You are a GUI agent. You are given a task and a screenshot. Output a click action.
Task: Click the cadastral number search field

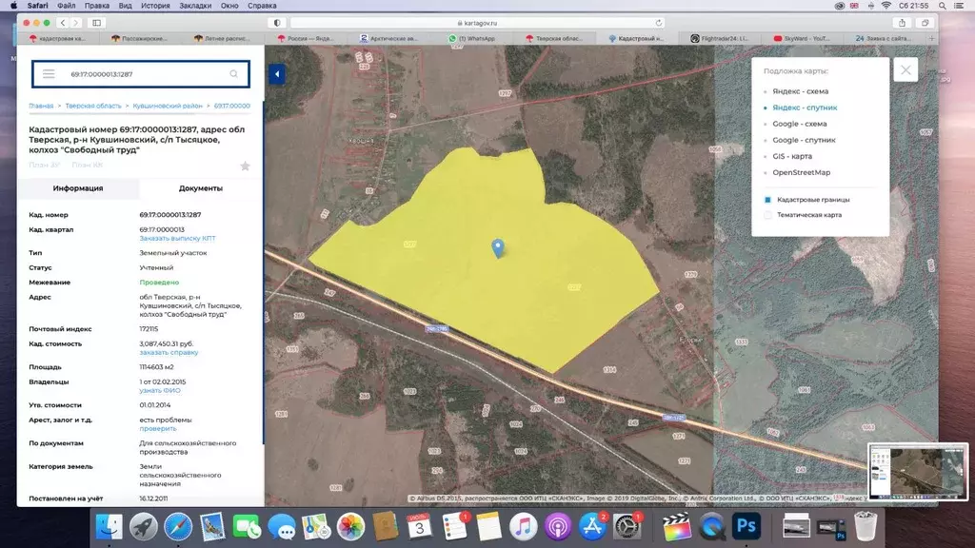pos(143,73)
